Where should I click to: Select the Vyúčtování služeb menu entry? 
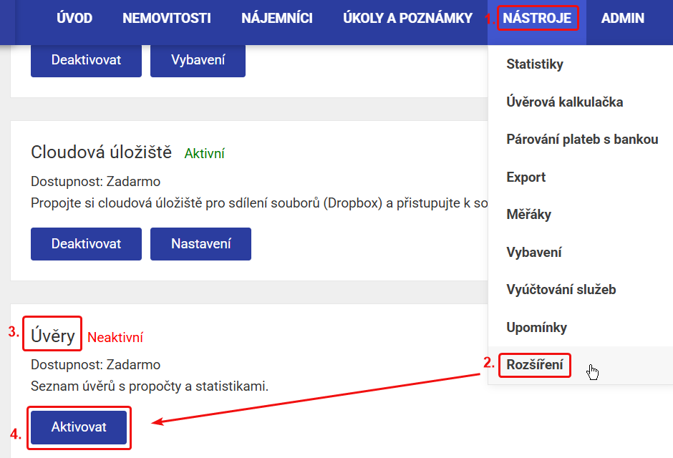[x=561, y=290]
